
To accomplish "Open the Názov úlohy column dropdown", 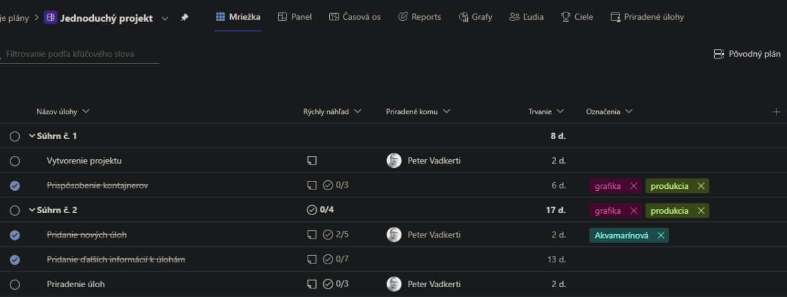I will pos(86,111).
